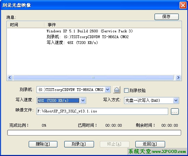Image resolution: width=188 pixels, height=156 pixels.
Task: Open the 写入方式 write method dropdown
Action: click(176, 100)
